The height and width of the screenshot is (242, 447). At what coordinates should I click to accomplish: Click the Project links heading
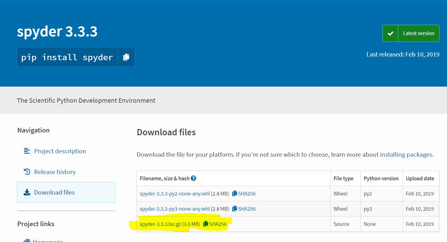point(36,224)
